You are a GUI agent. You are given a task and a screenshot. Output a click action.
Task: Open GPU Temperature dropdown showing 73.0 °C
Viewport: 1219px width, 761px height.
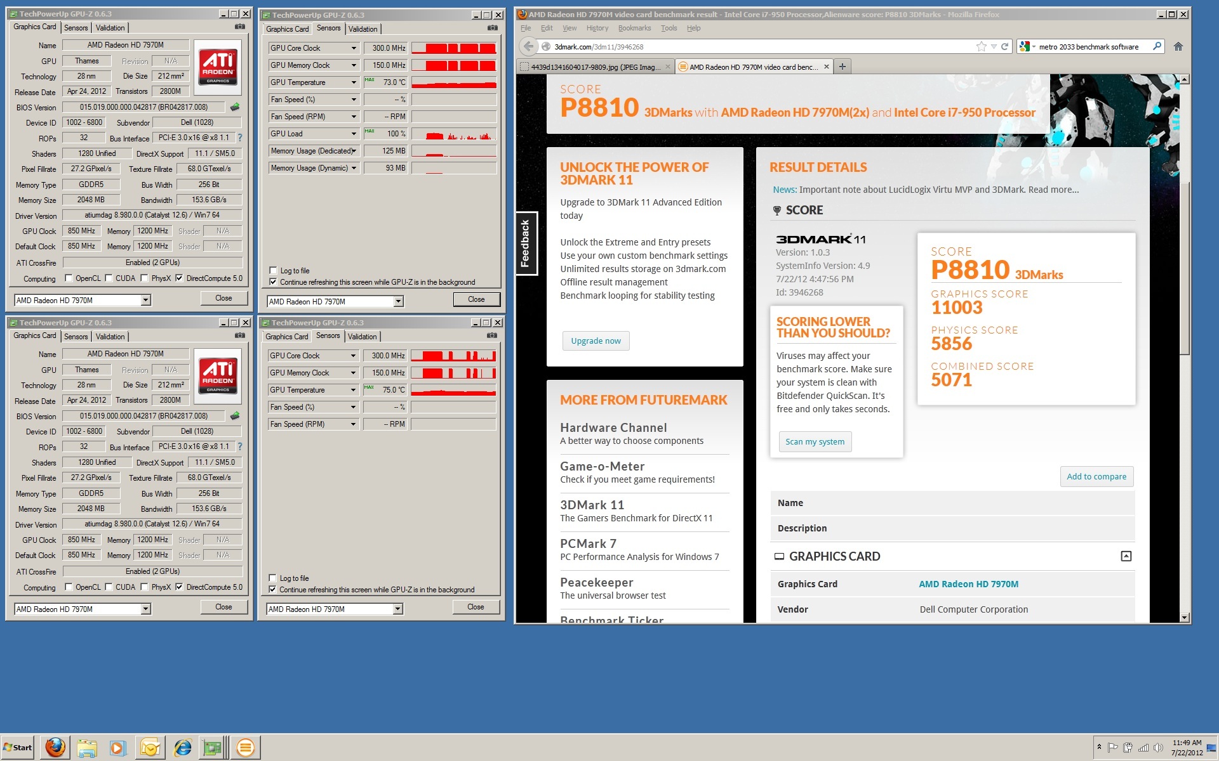tap(354, 82)
